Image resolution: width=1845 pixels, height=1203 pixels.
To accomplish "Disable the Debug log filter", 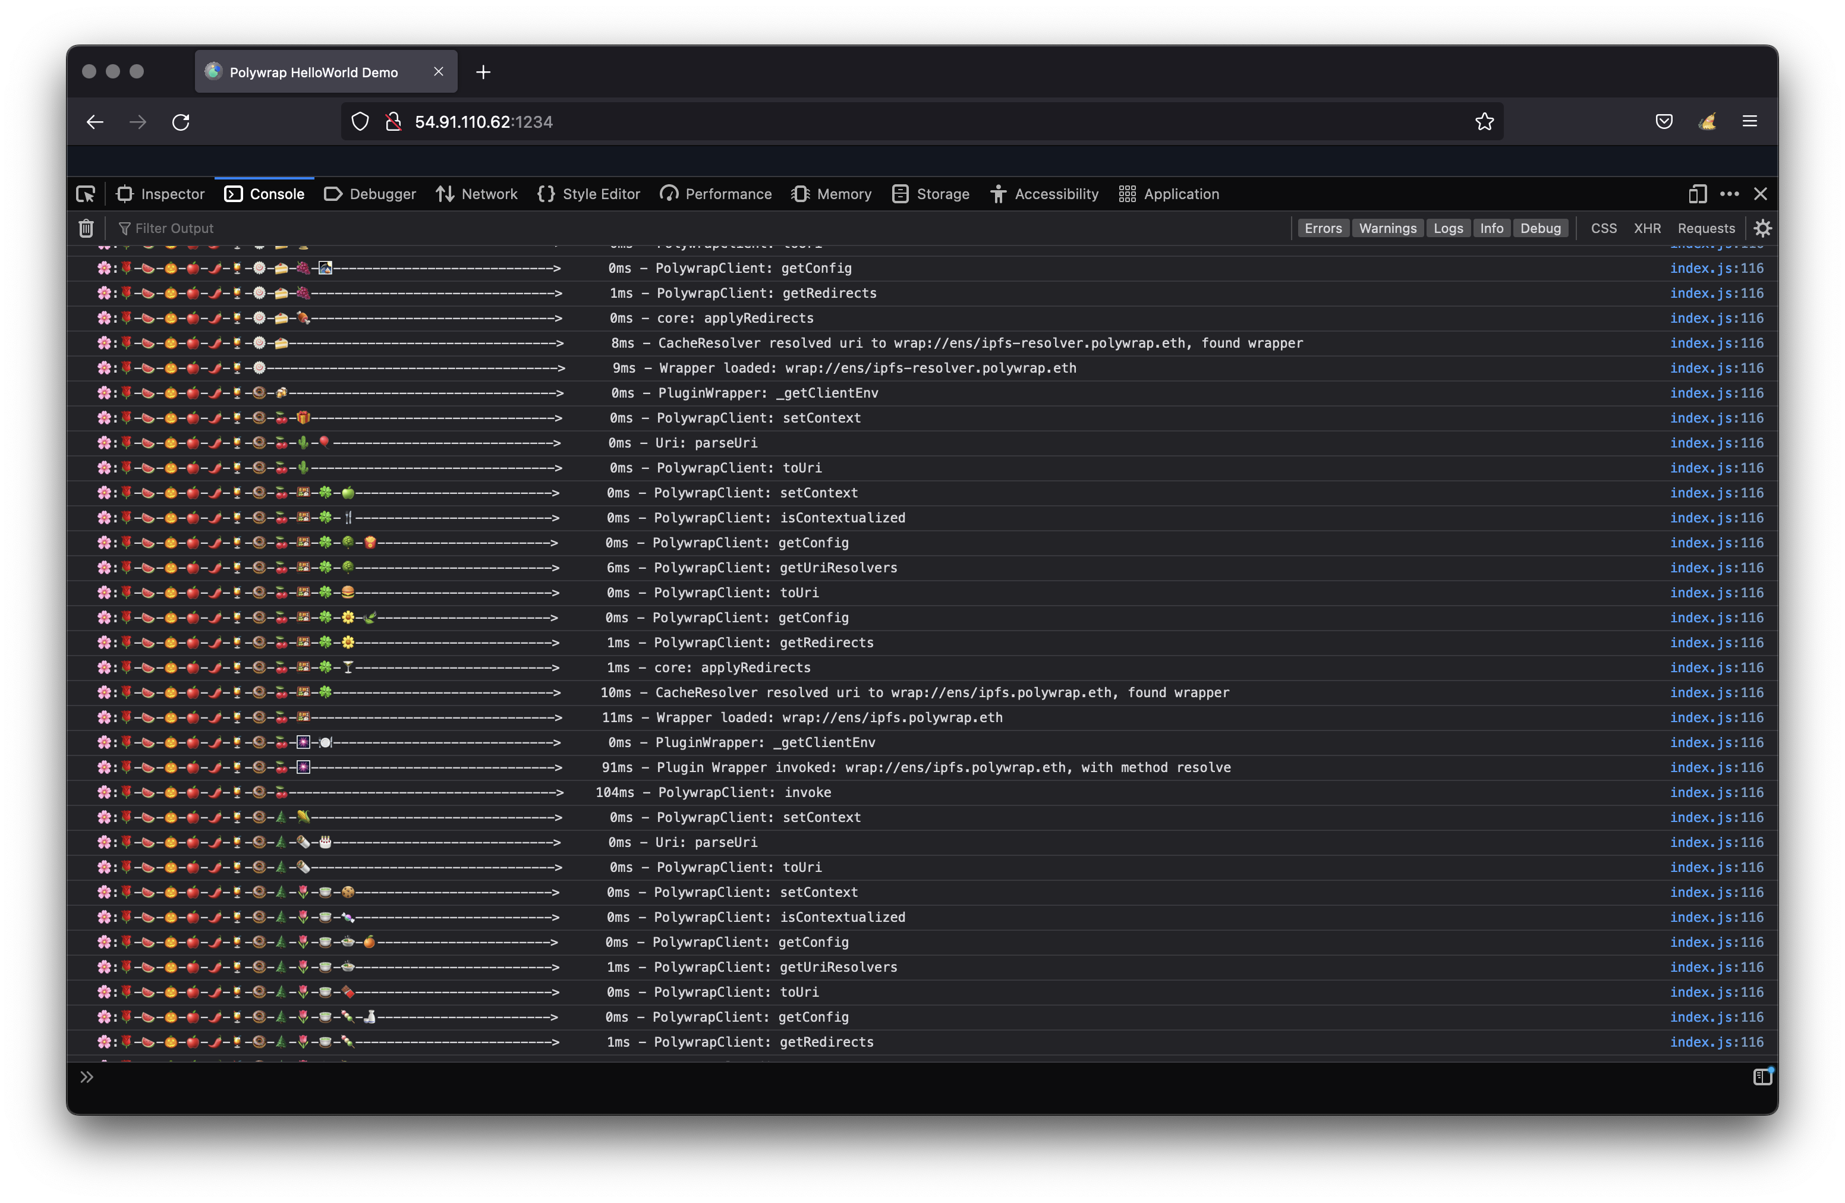I will pyautogui.click(x=1540, y=228).
